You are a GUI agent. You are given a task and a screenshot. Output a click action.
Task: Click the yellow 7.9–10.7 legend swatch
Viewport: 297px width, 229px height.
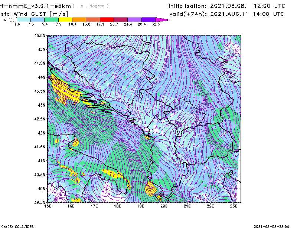pyautogui.click(x=65, y=20)
